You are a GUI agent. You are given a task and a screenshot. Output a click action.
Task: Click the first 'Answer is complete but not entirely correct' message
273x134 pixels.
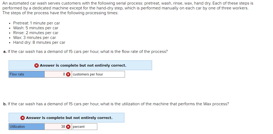pos(83,66)
